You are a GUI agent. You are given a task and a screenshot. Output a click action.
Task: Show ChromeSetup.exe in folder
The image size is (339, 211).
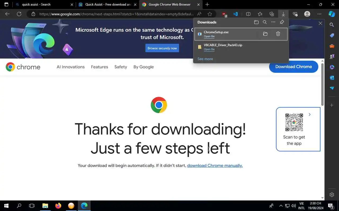pyautogui.click(x=265, y=34)
